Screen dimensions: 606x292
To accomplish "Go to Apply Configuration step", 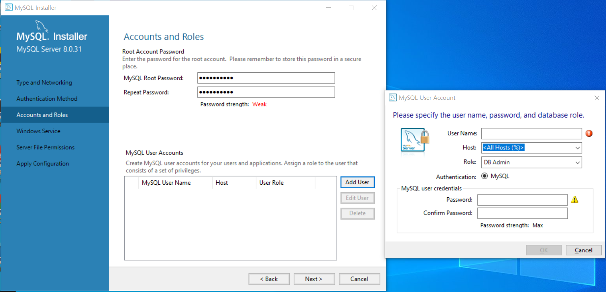I will 42,163.
